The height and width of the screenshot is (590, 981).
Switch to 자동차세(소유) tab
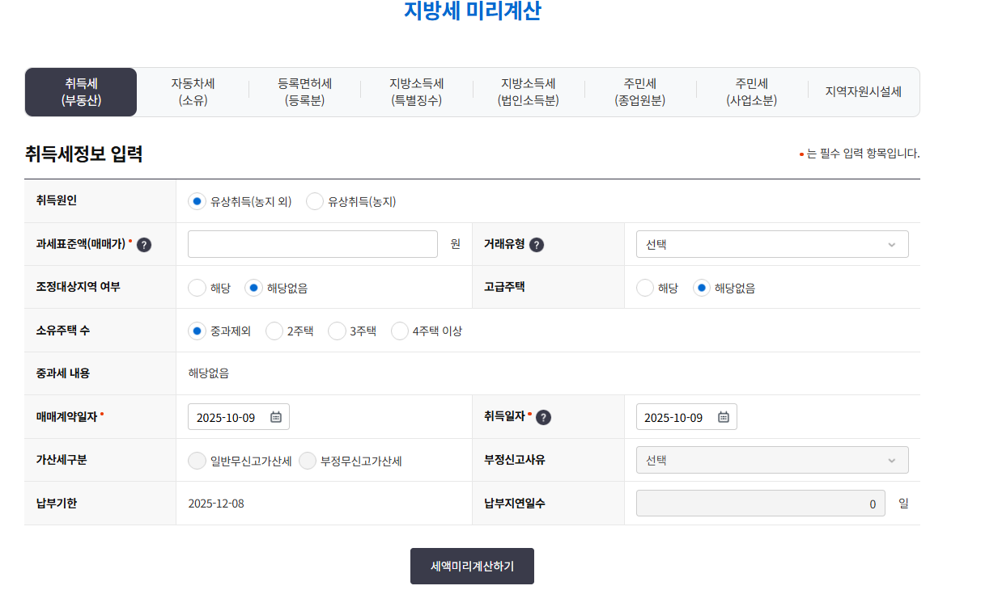coord(191,91)
